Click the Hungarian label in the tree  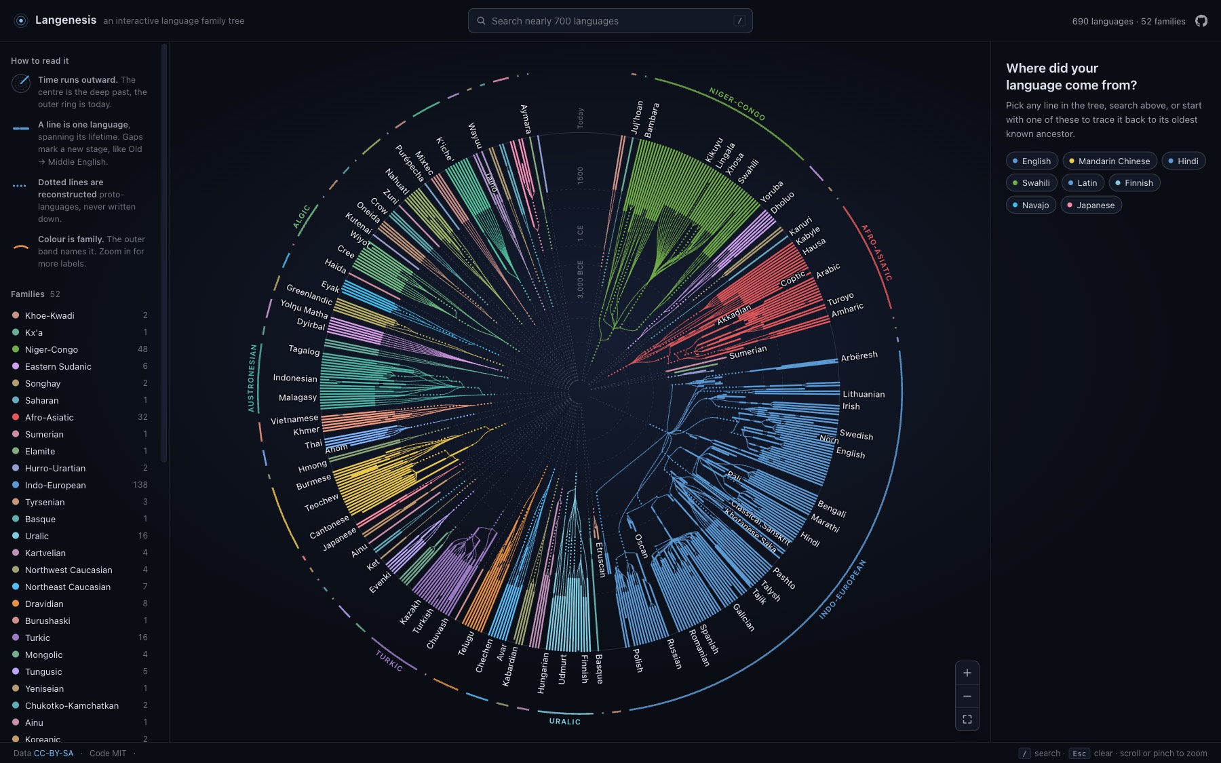point(543,673)
